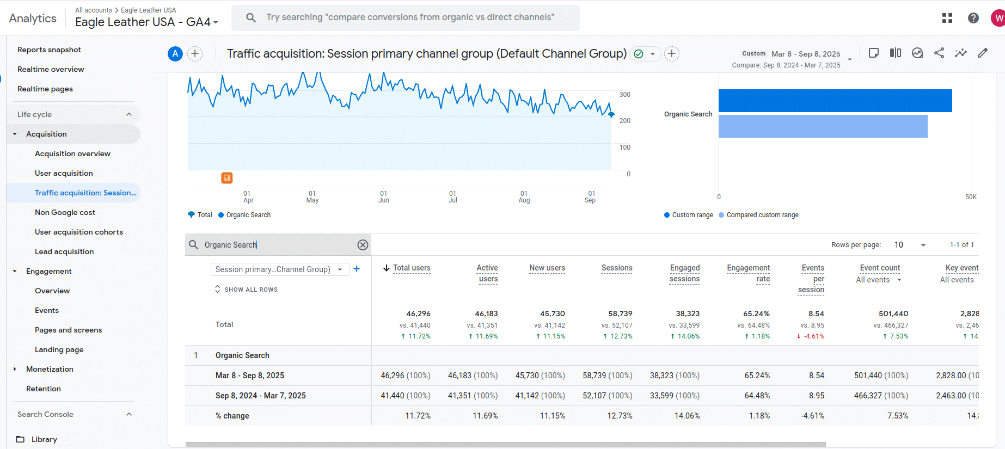The width and height of the screenshot is (1005, 449).
Task: Open the Google apps grid icon
Action: [947, 18]
